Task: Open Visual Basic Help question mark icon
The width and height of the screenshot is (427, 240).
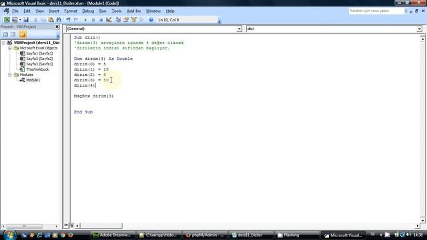Action: [151, 19]
